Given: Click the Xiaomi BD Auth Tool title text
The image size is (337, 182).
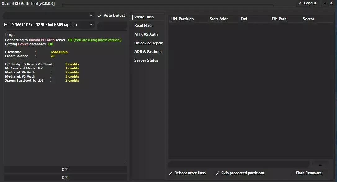Looking at the screenshot, I should (28, 4).
